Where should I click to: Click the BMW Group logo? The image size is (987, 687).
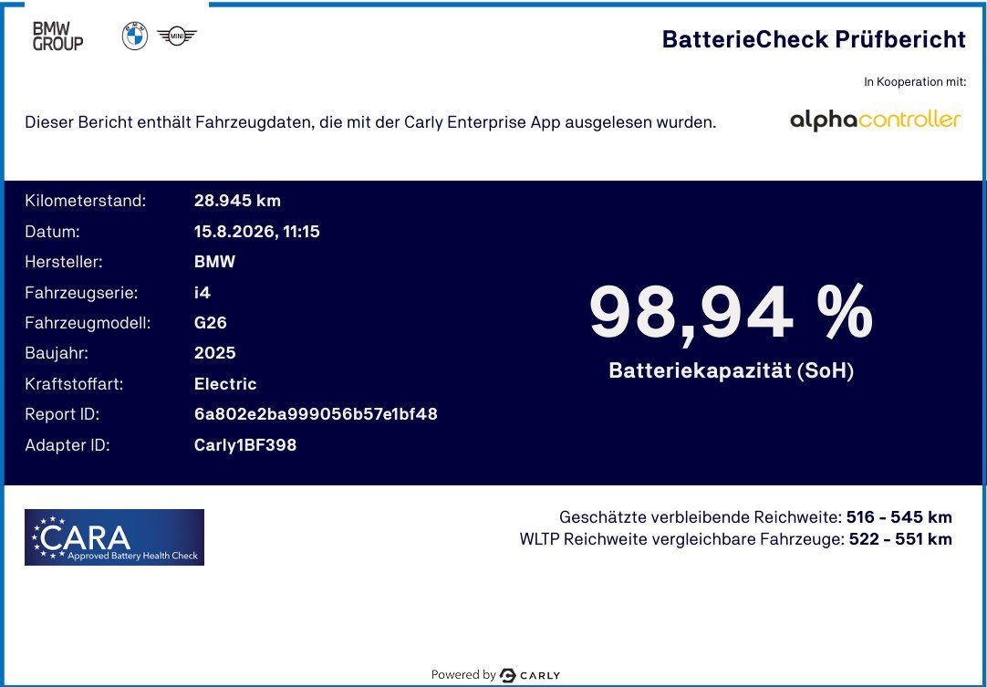pyautogui.click(x=57, y=36)
